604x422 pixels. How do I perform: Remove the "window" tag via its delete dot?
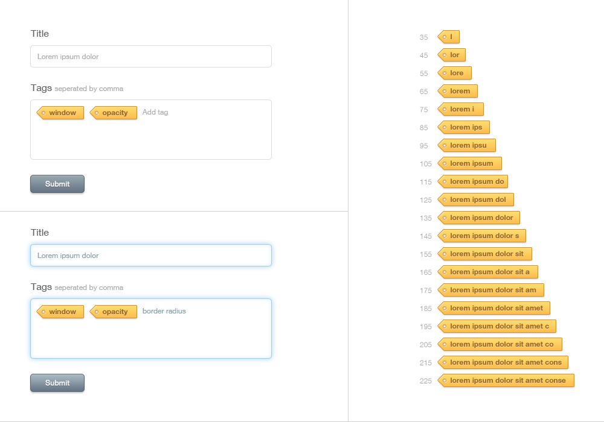[x=43, y=113]
